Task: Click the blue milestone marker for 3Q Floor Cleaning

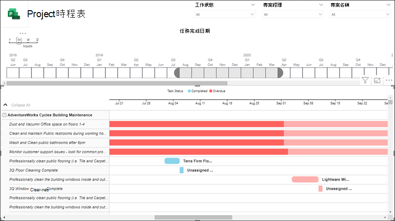Action: tap(181, 170)
